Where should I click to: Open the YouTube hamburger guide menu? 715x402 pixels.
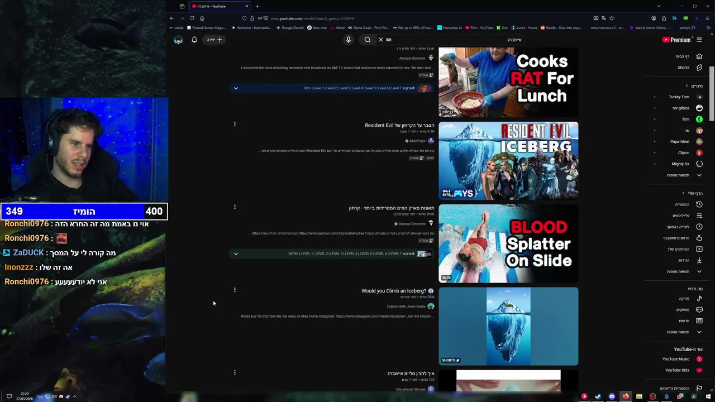(x=699, y=40)
